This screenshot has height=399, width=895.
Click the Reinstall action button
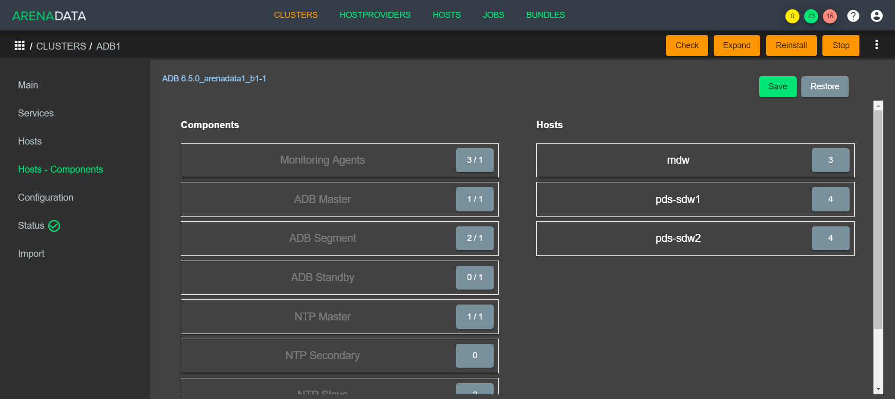pyautogui.click(x=791, y=45)
